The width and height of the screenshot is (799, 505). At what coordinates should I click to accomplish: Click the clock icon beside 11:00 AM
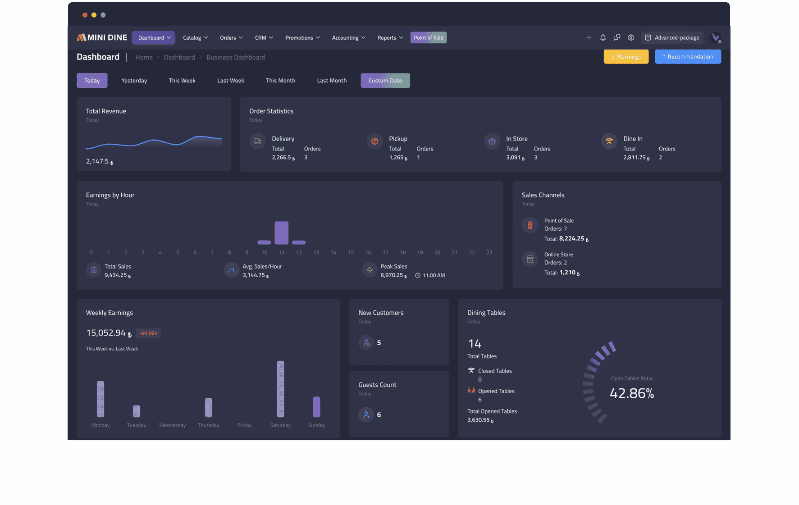tap(418, 275)
